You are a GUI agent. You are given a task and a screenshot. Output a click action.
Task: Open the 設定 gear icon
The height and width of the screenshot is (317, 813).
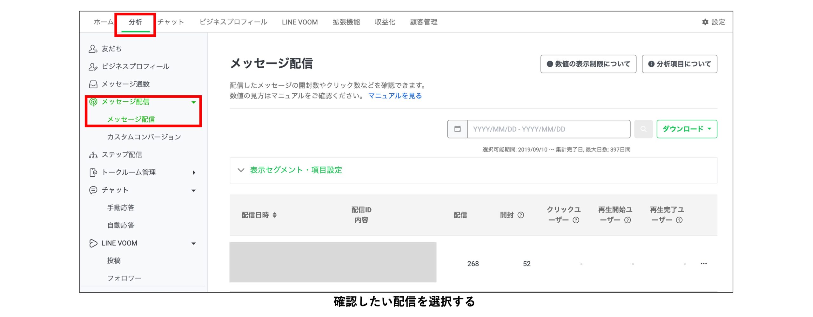point(705,22)
